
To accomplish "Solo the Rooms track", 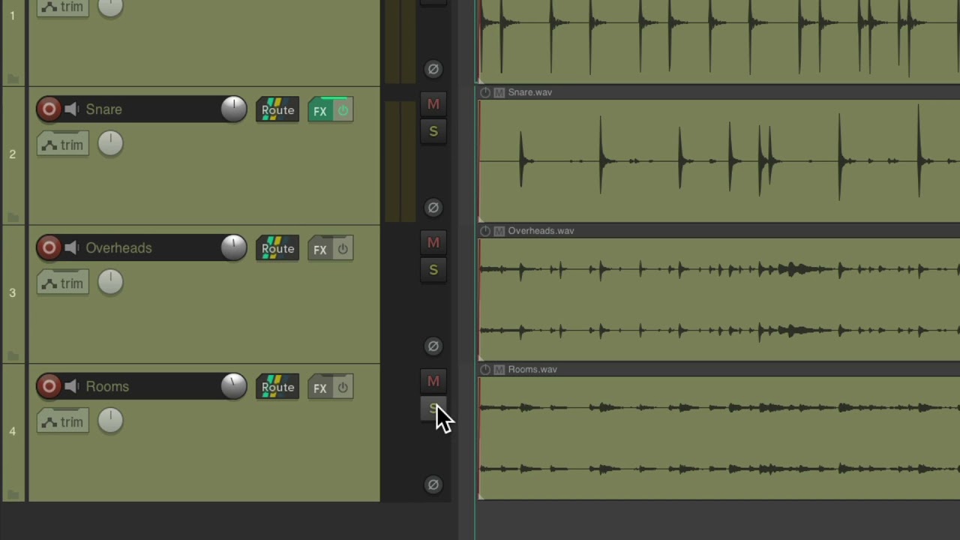I will [433, 409].
